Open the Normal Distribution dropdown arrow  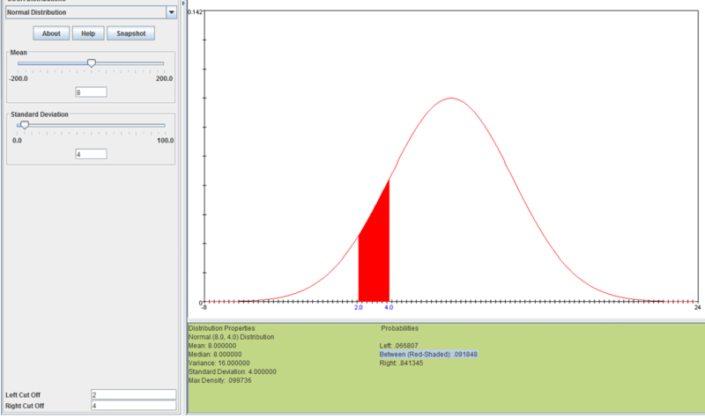[x=171, y=12]
